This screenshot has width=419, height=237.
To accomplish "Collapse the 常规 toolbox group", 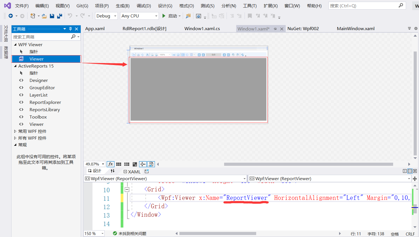I will coord(15,145).
